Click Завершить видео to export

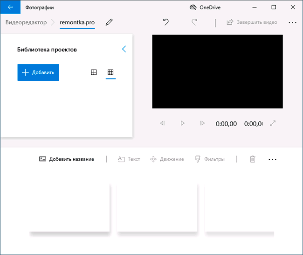click(x=252, y=22)
